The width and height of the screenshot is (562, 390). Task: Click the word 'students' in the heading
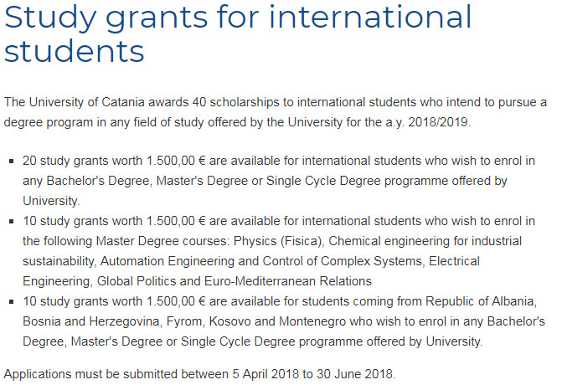tap(75, 52)
